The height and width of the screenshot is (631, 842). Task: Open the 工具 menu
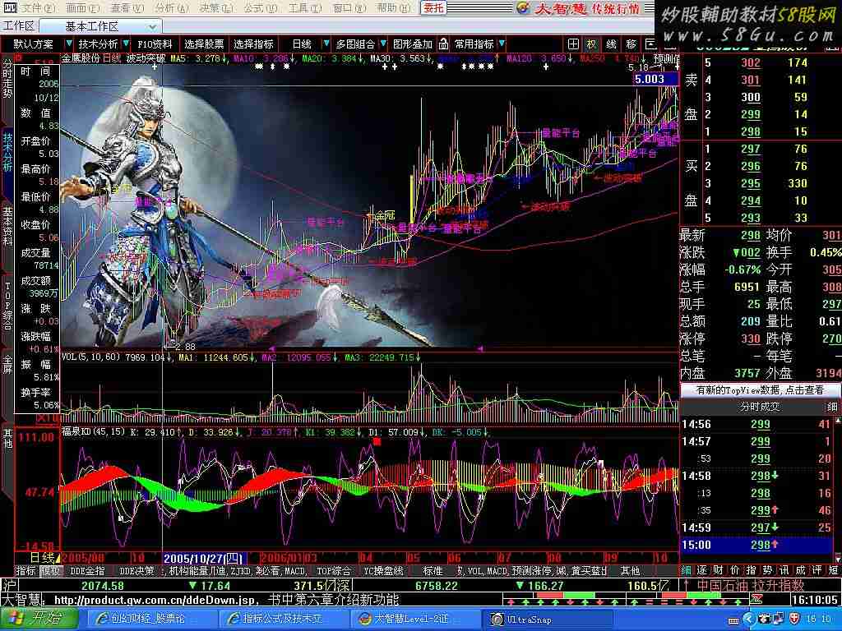coord(305,8)
